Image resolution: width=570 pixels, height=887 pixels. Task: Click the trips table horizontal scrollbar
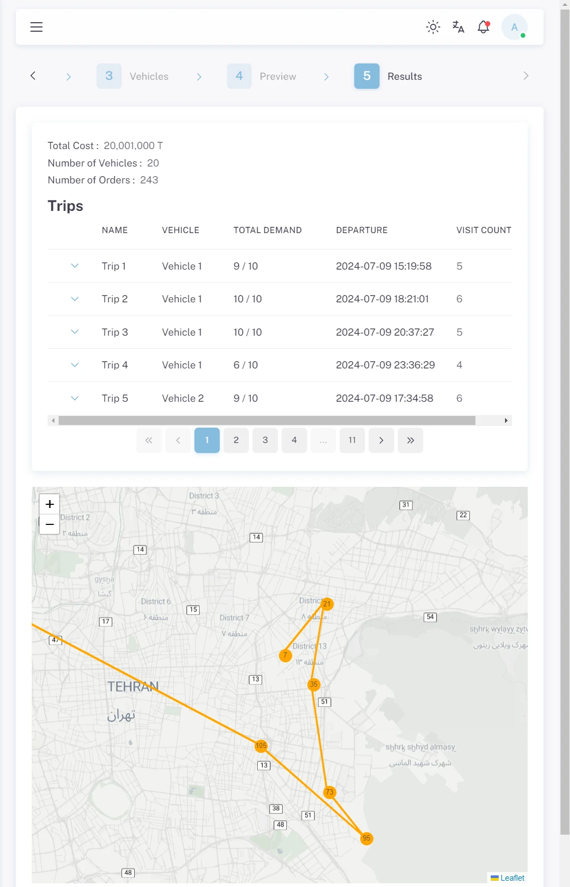[267, 421]
